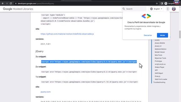Jump to Web Font Loader in sidebar
Viewport: 181px width, 102px height.
point(161,79)
